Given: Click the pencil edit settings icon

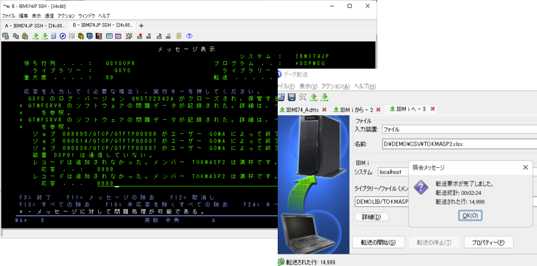Looking at the screenshot, I should click(129, 36).
